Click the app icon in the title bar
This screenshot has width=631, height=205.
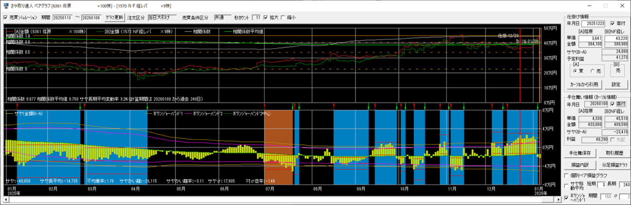tap(5, 5)
